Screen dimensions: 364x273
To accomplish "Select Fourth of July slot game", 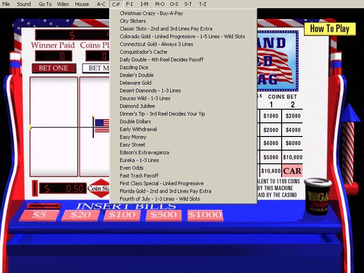I will coord(159,199).
